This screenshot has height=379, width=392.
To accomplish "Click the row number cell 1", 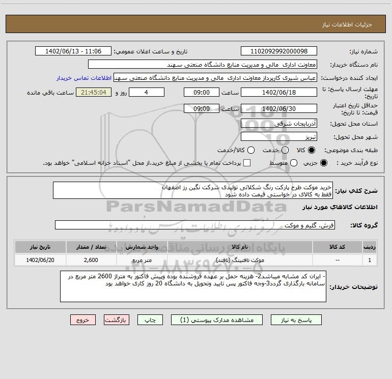I will 370,260.
